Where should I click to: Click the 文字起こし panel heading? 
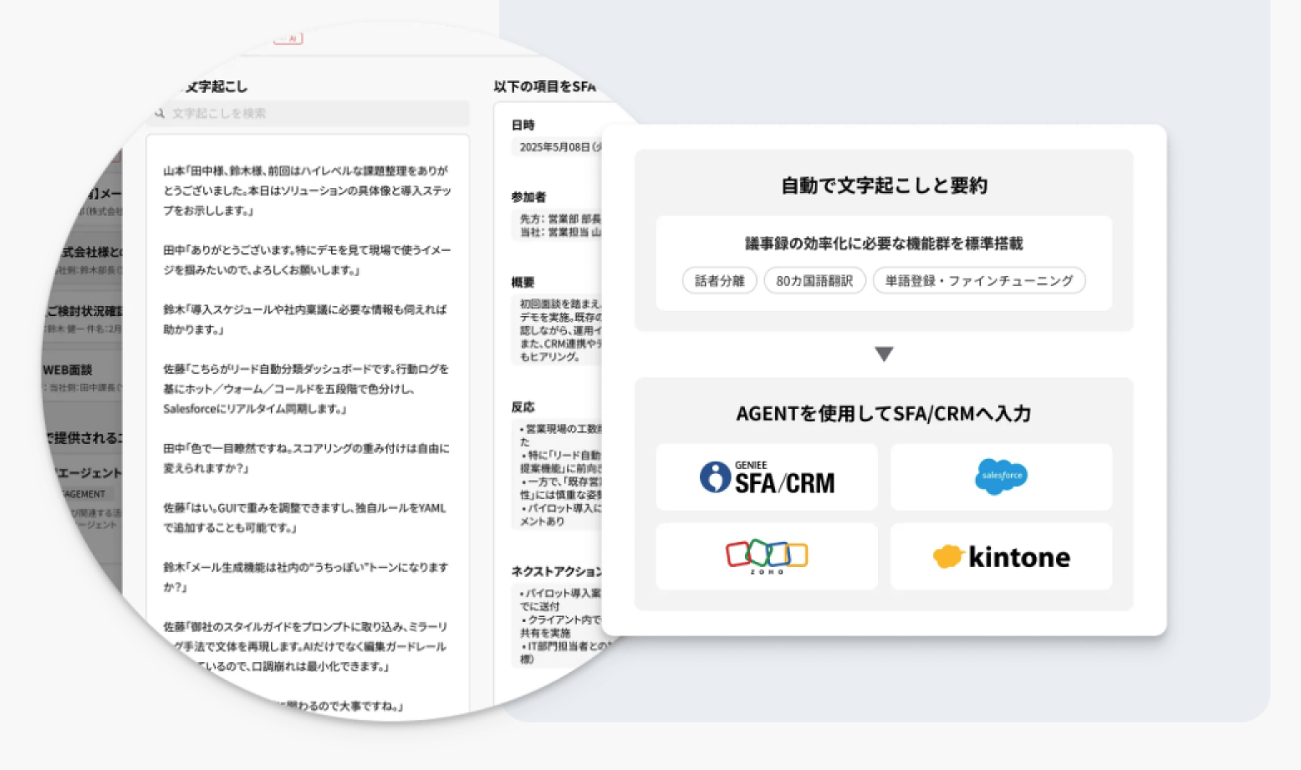tap(216, 87)
